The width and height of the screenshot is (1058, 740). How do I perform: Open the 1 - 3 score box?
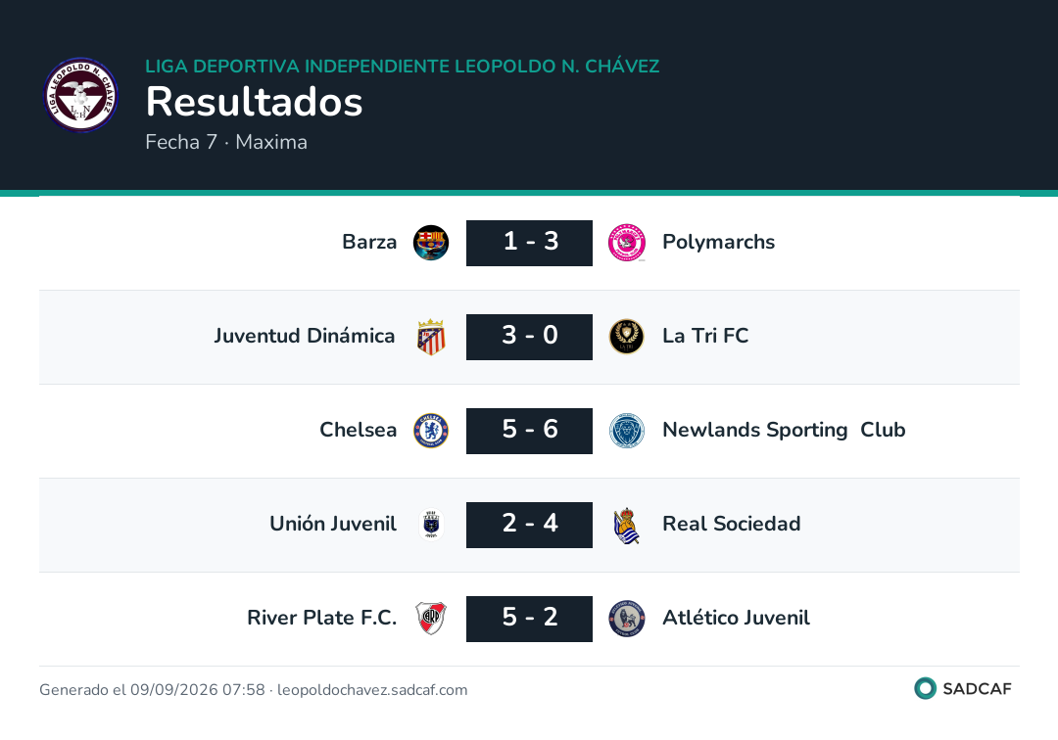tap(530, 243)
